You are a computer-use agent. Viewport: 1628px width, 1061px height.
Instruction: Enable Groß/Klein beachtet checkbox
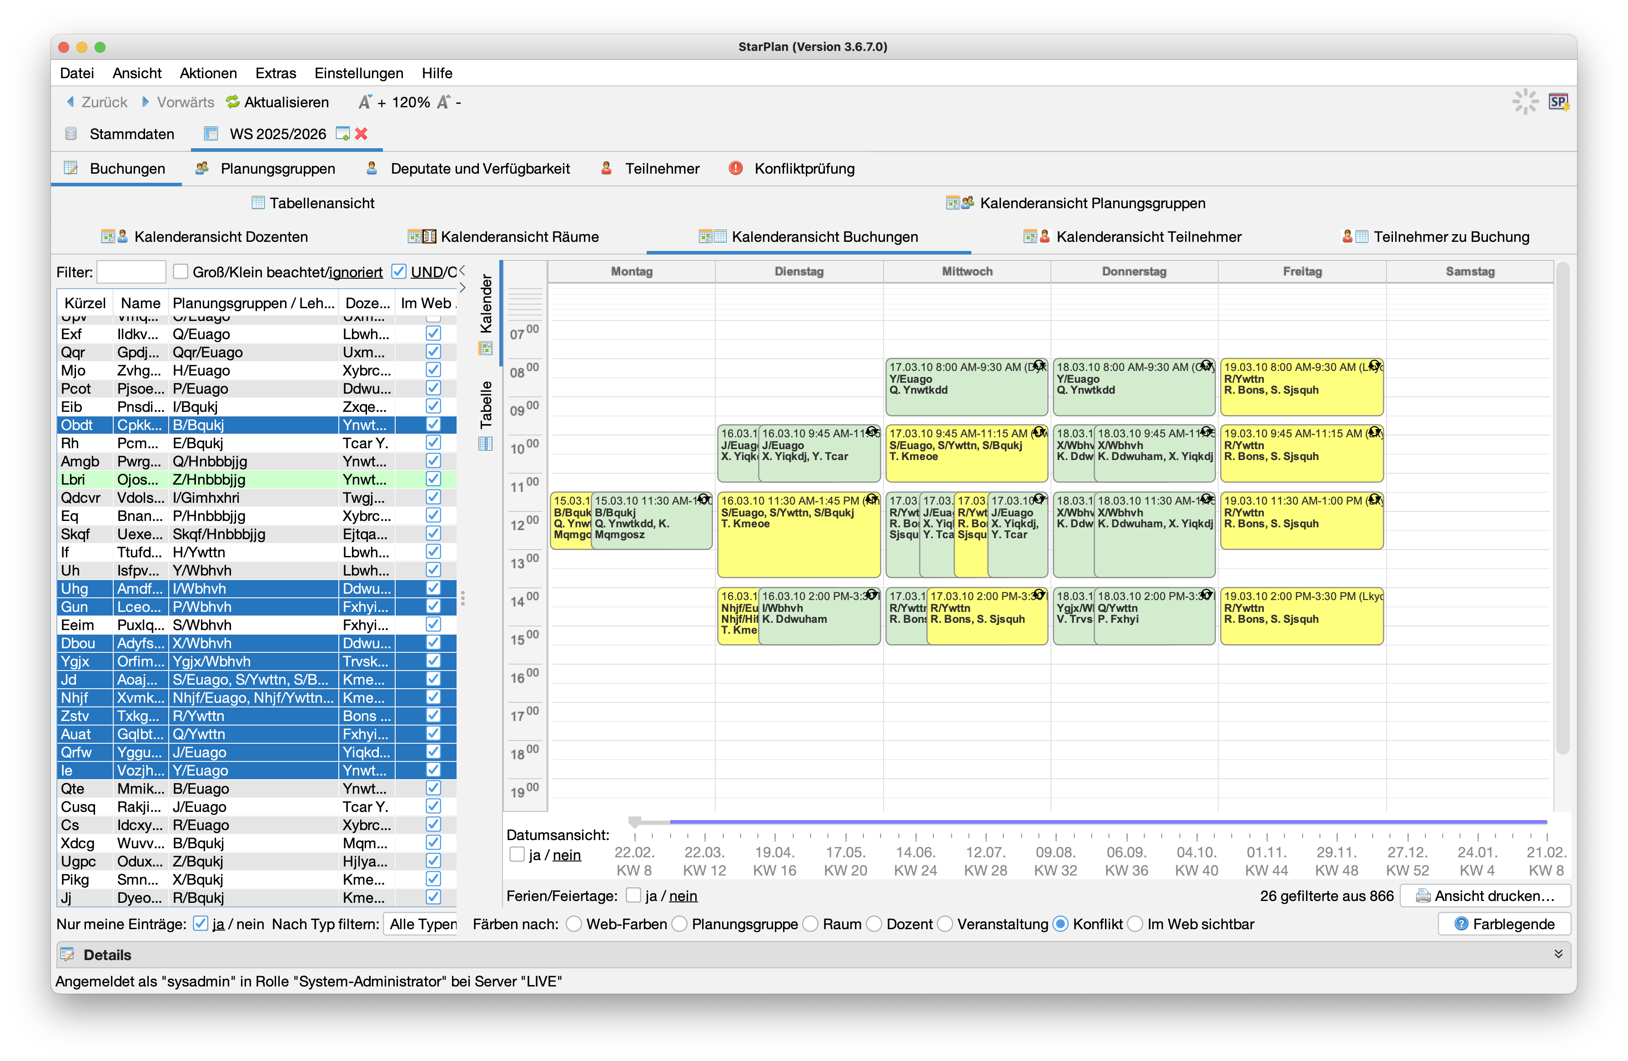pyautogui.click(x=181, y=272)
